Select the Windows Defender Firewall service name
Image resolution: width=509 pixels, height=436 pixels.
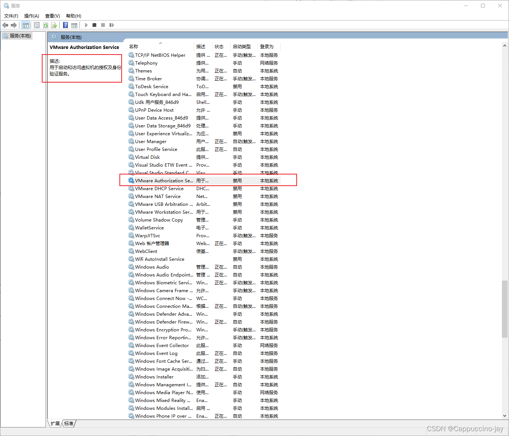pos(164,322)
